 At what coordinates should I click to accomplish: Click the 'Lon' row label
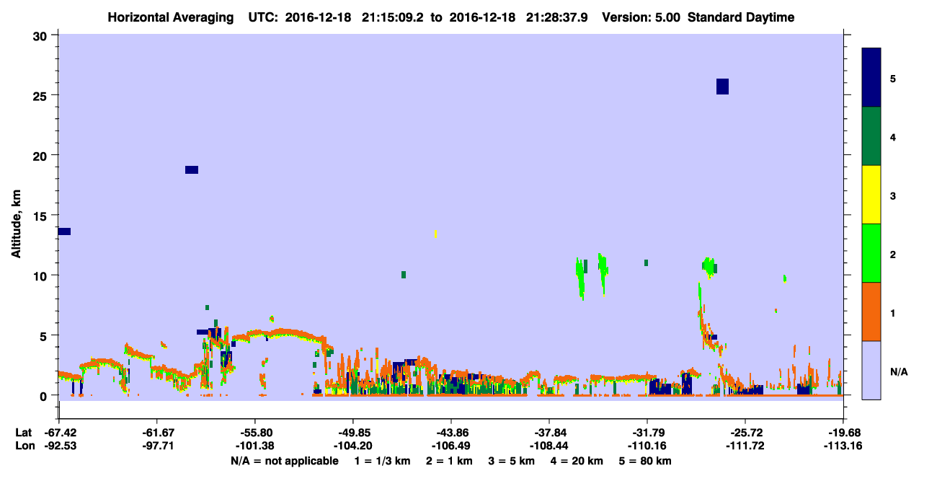(24, 446)
